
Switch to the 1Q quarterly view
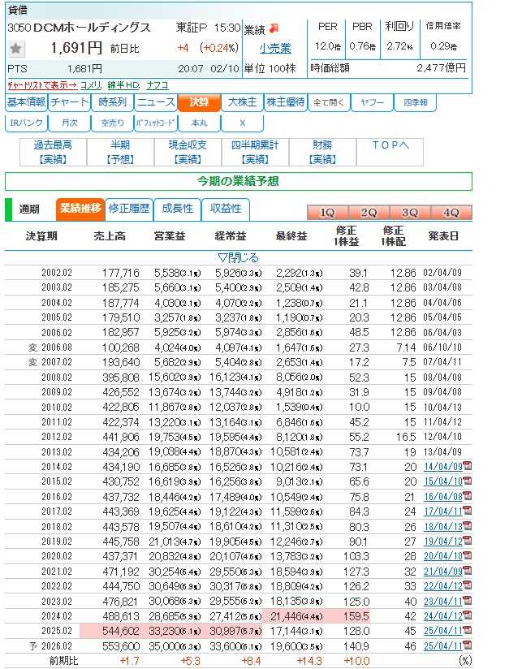(x=327, y=213)
